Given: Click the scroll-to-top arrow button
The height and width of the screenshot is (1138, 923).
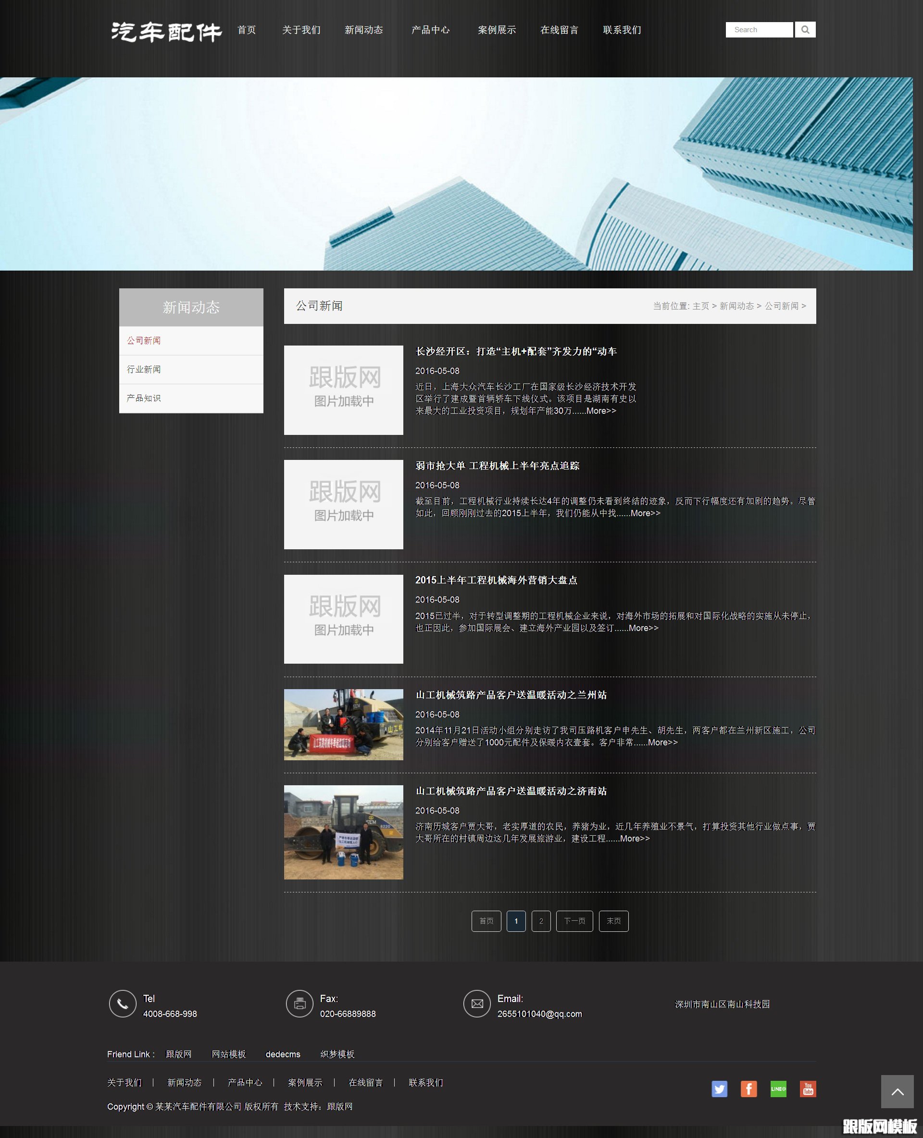Looking at the screenshot, I should coord(897,1091).
